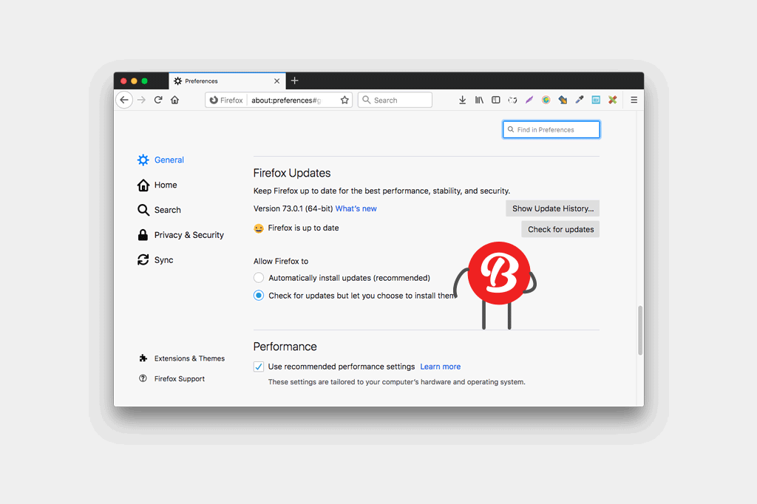The image size is (757, 504).
Task: Open the Library toolbar icon
Action: click(x=479, y=100)
